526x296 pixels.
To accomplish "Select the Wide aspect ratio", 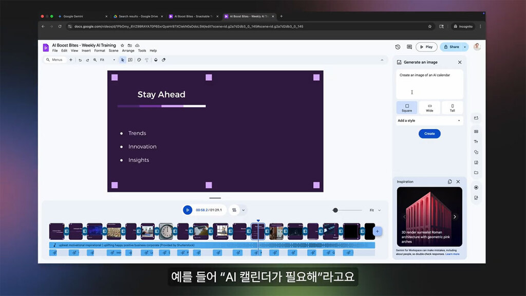I will [429, 108].
